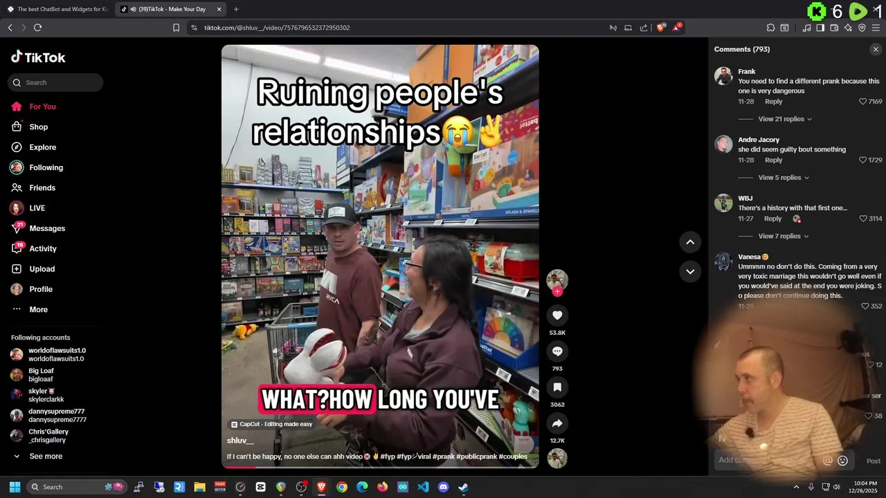Reply to Andre Jacory's comment

[773, 160]
